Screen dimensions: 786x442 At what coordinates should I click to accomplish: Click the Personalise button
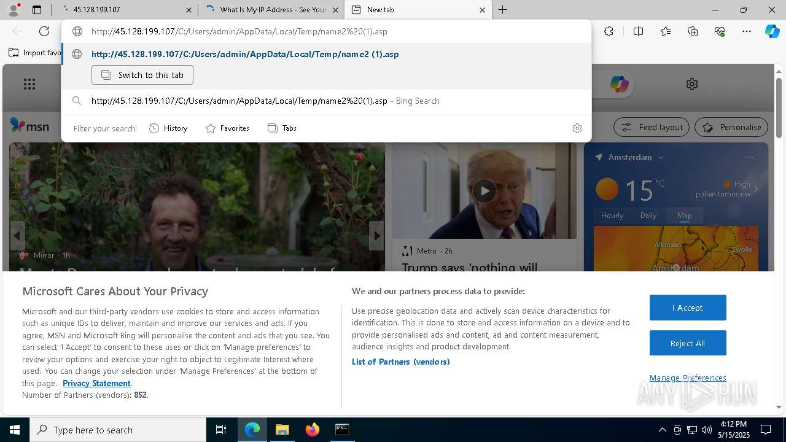tap(731, 127)
